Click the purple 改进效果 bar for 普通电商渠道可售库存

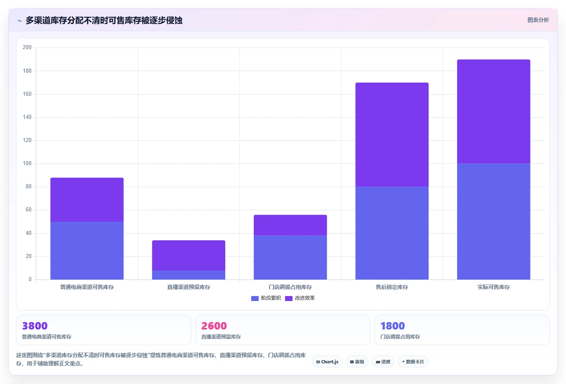pyautogui.click(x=87, y=200)
